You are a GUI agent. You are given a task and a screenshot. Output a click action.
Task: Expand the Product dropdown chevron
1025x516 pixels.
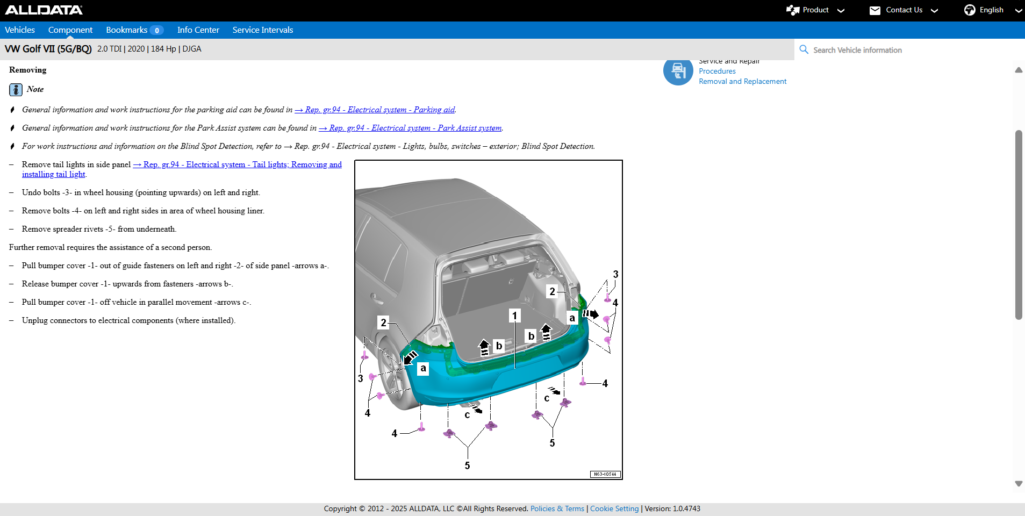click(x=841, y=11)
